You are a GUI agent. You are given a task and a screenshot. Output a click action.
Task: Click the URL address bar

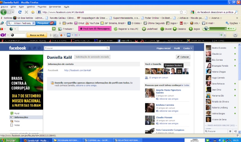(110, 12)
